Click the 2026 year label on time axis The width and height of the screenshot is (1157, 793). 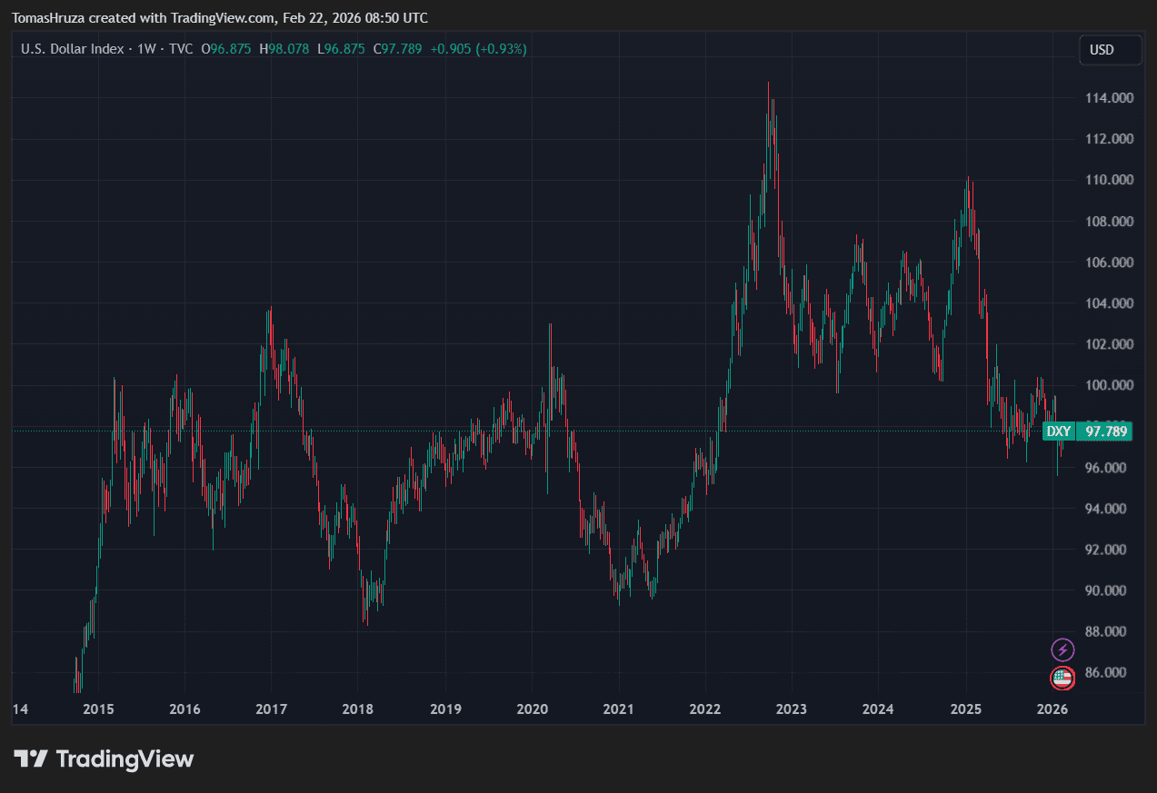coord(1052,709)
